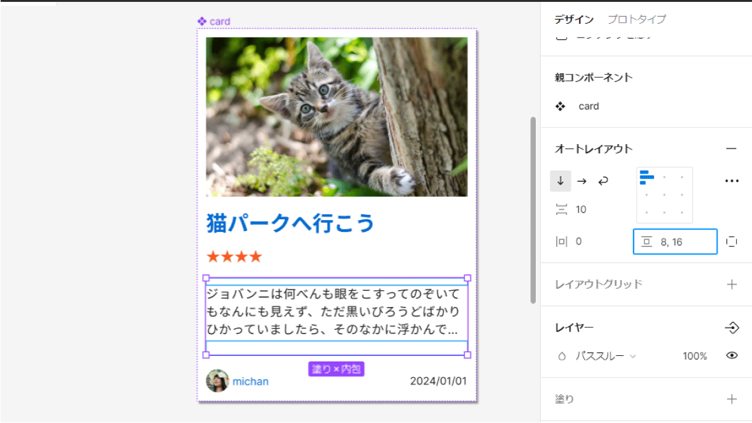Click the item spacing value 10

(x=581, y=210)
